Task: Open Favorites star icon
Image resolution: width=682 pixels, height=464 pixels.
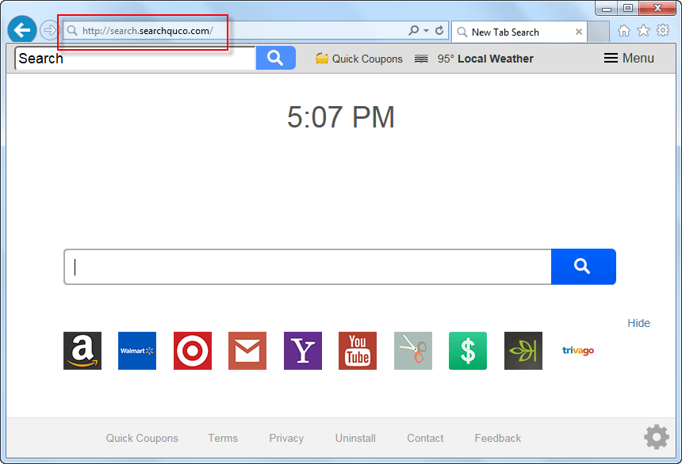Action: [x=643, y=30]
